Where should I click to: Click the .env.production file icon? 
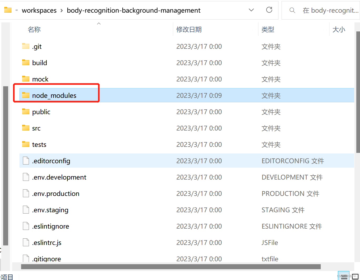coord(26,193)
